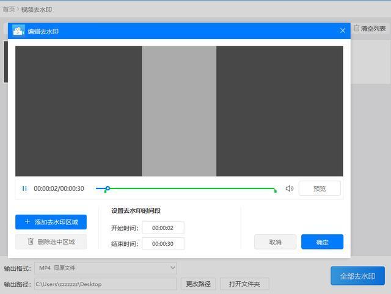Click the plus icon on the 添加去水印区域 button
Screen dimensions: 391x294
pyautogui.click(x=27, y=221)
